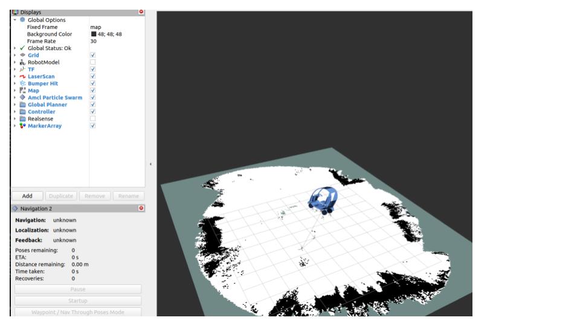580x326 pixels.
Task: Select the Background Color text 48; 48; 48
Action: pos(109,34)
